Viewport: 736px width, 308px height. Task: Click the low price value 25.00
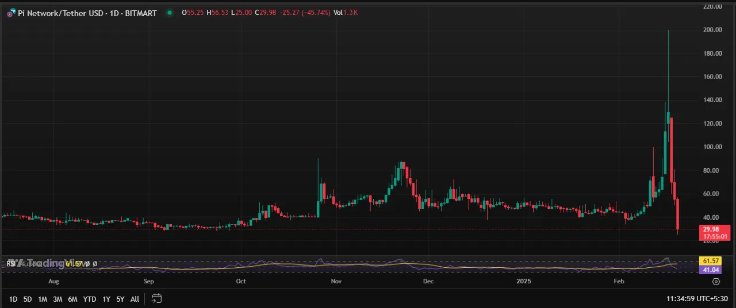click(x=244, y=13)
